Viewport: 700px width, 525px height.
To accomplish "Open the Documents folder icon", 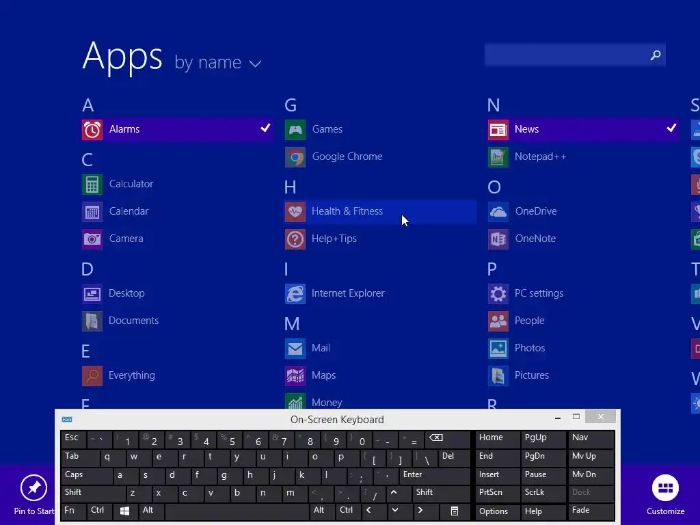I will pyautogui.click(x=92, y=321).
